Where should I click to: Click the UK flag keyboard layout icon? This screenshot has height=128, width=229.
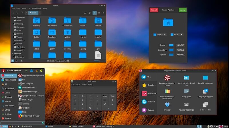pos(221,127)
